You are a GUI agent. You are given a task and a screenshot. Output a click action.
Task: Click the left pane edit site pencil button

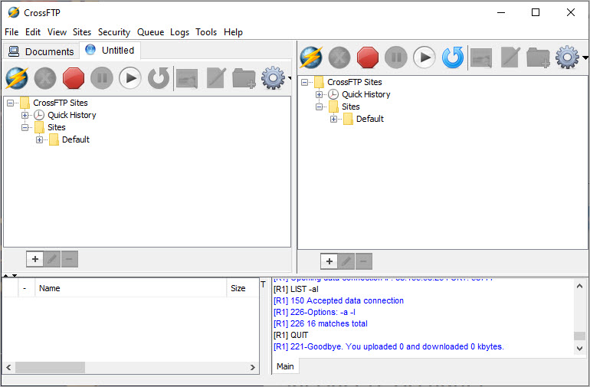[52, 259]
